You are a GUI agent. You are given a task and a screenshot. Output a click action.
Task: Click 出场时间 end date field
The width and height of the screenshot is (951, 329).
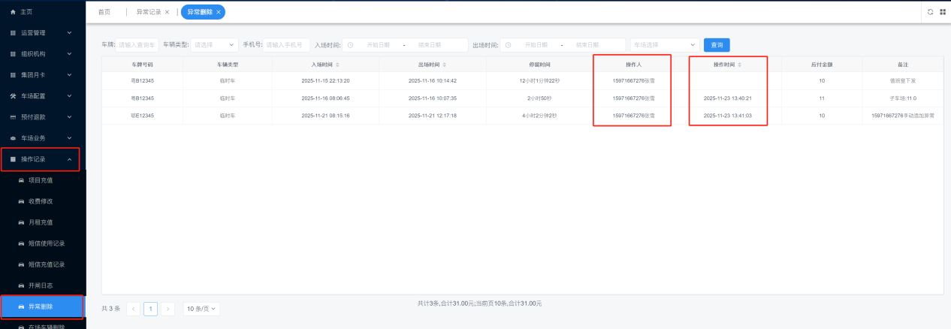pyautogui.click(x=587, y=45)
